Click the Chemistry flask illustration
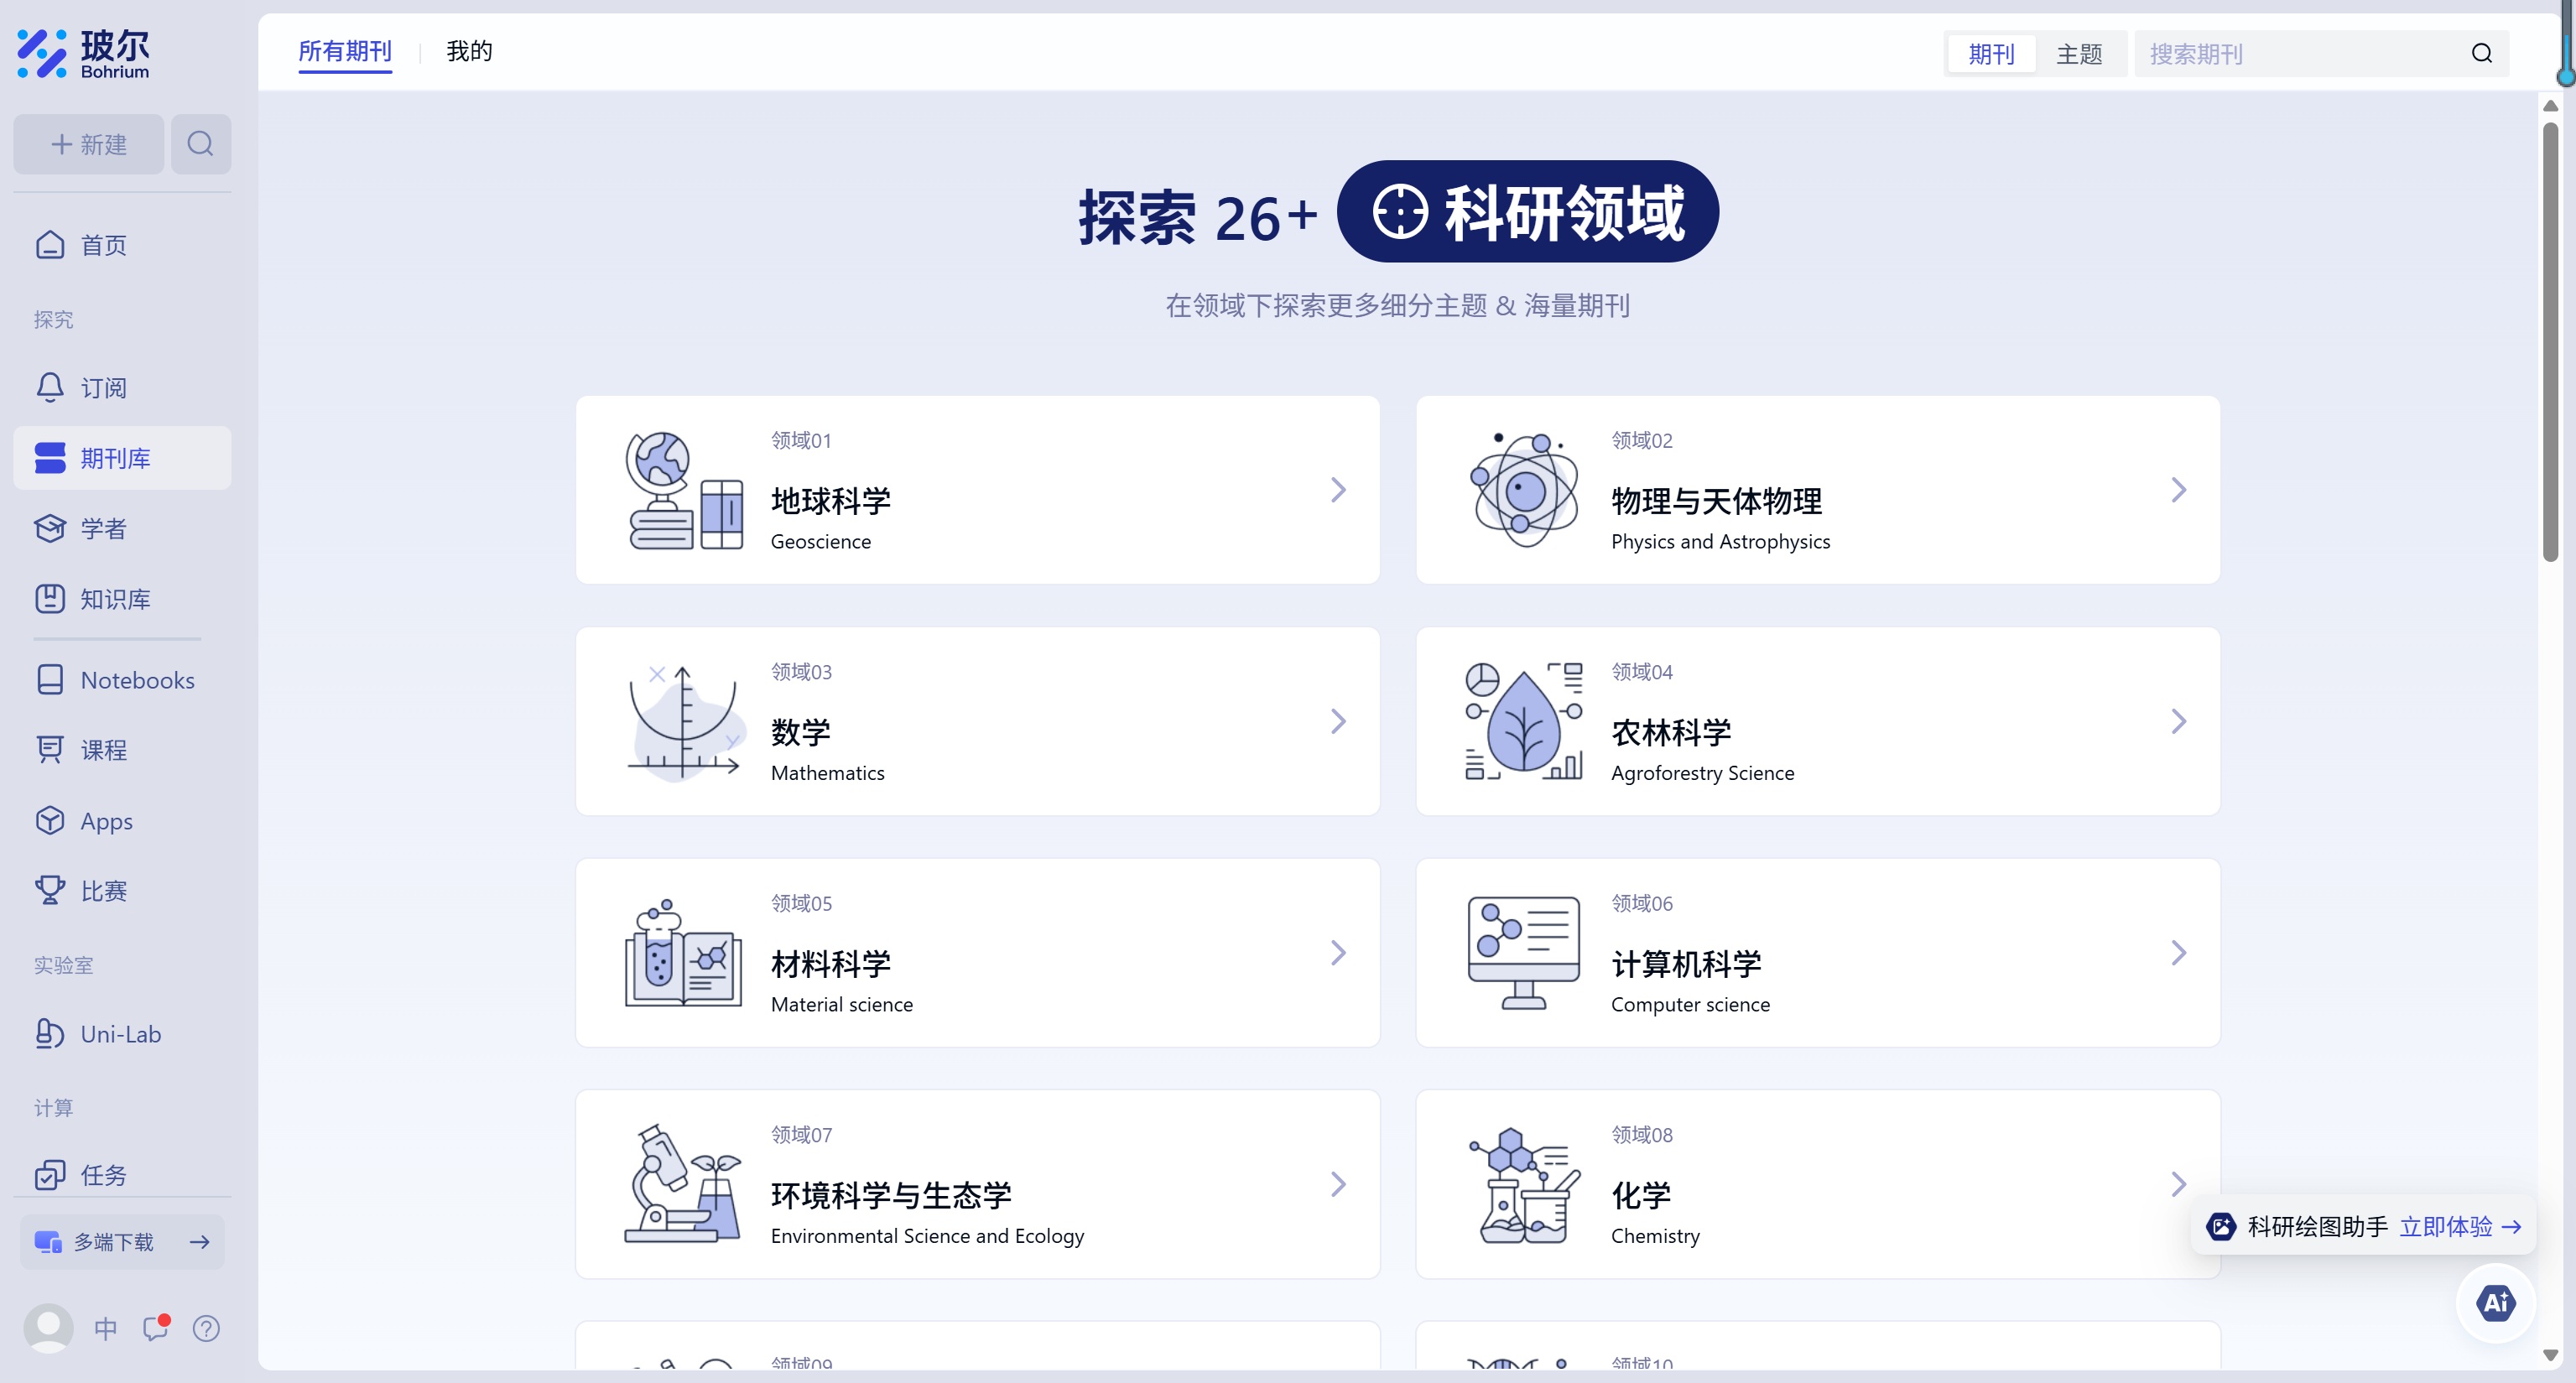 pyautogui.click(x=1524, y=1185)
